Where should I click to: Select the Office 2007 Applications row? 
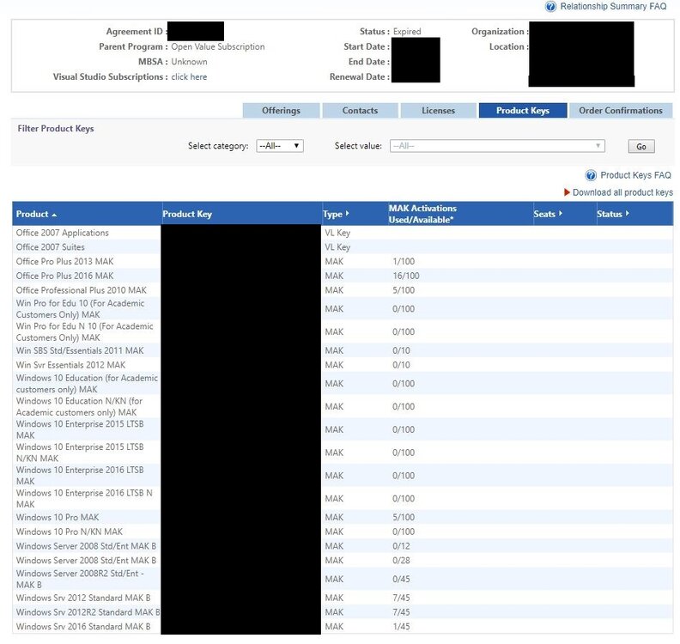tap(343, 233)
